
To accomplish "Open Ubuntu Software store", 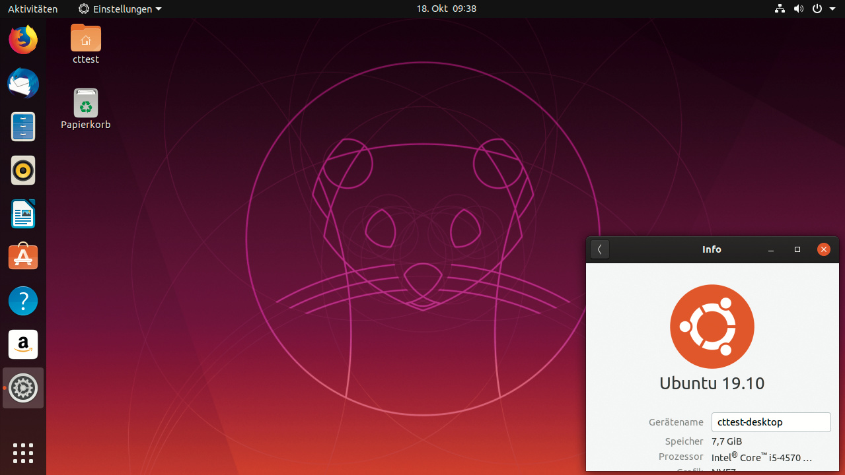I will (23, 257).
